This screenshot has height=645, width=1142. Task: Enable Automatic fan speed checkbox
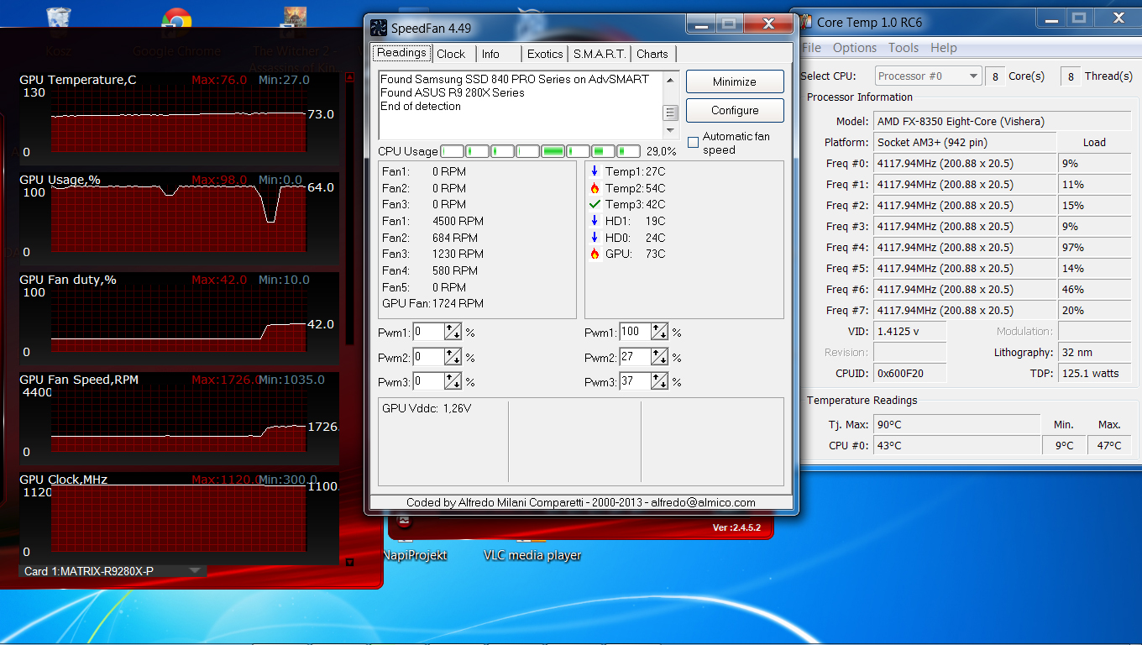tap(693, 143)
